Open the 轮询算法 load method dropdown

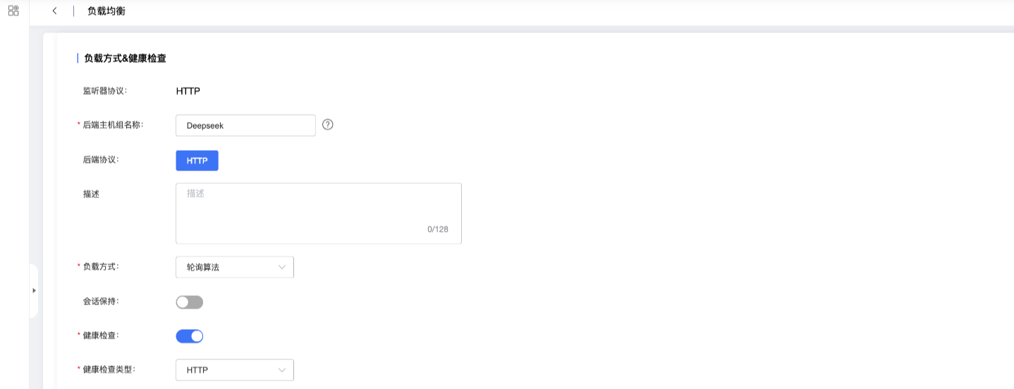click(234, 267)
